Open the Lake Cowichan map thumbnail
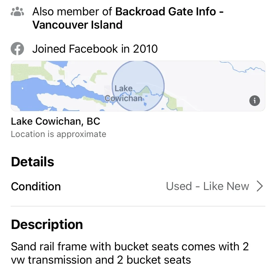 [138, 86]
